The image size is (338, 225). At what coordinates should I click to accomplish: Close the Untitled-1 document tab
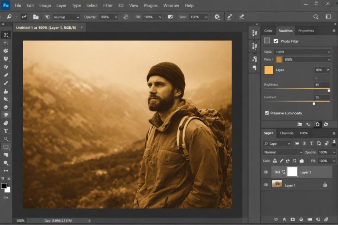82,27
